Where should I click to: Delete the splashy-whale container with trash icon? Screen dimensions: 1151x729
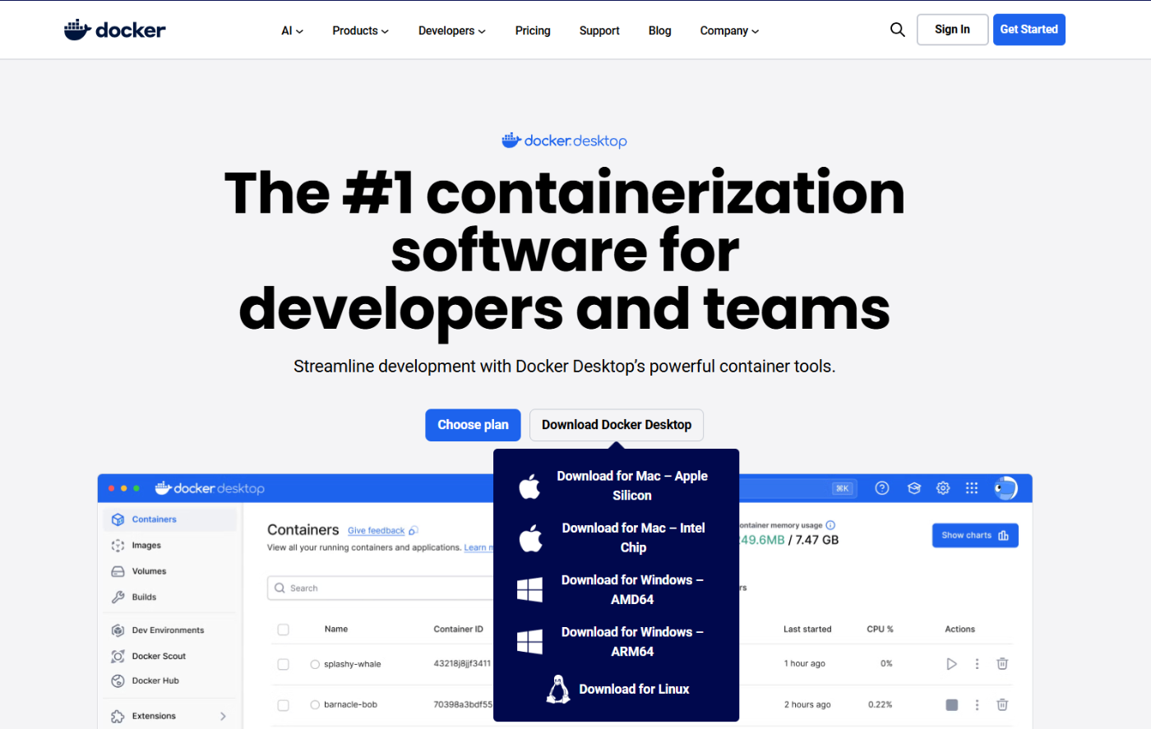1002,664
